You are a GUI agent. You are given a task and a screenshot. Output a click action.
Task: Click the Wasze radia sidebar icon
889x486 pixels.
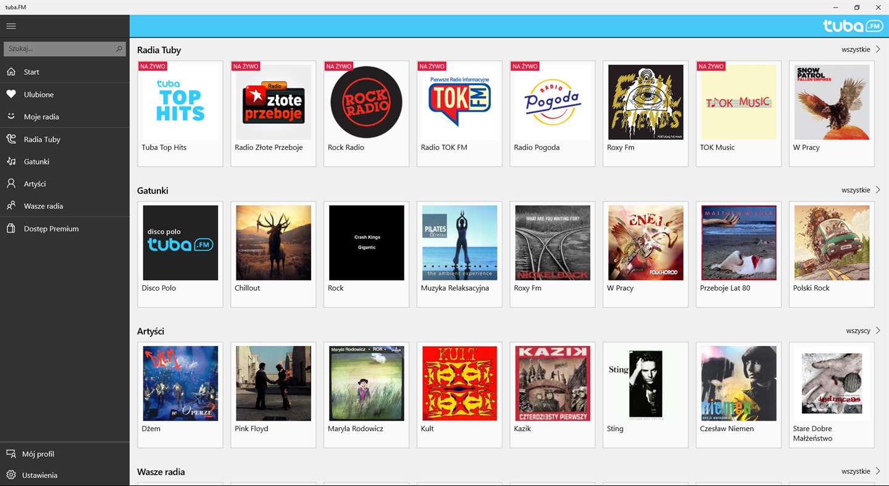tap(11, 206)
